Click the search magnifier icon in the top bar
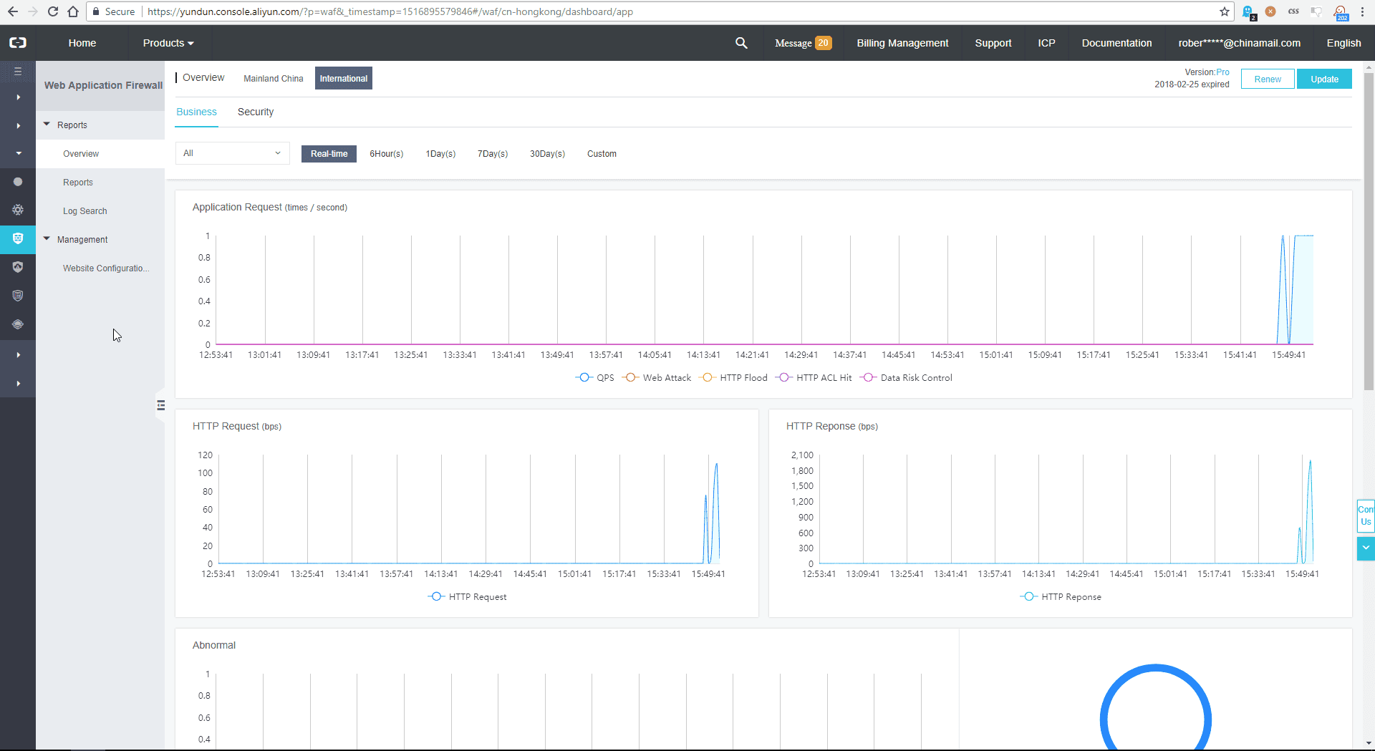 (x=741, y=43)
